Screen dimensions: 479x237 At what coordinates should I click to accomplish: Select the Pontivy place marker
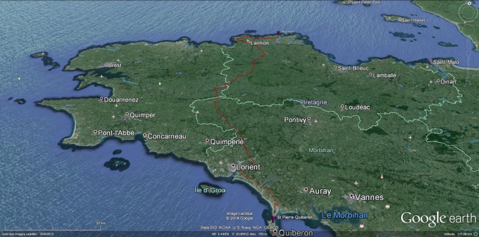pyautogui.click(x=309, y=118)
